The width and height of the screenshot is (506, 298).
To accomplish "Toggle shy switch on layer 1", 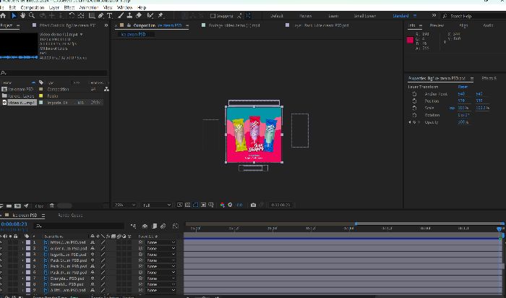I will [x=93, y=242].
